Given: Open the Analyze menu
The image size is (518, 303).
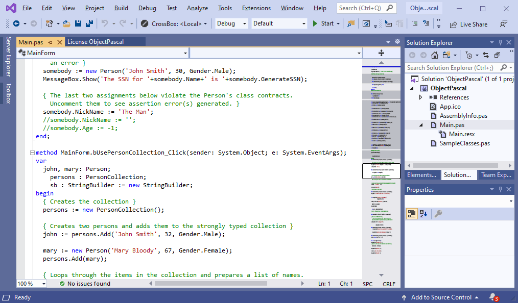Looking at the screenshot, I should pos(197,8).
